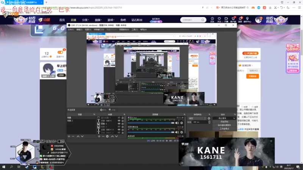This screenshot has height=170, width=303.
Task: Click the orange PC客户端 button on the Douyu page
Action: 250,53
